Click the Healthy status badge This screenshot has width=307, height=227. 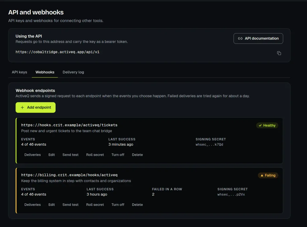click(x=267, y=125)
